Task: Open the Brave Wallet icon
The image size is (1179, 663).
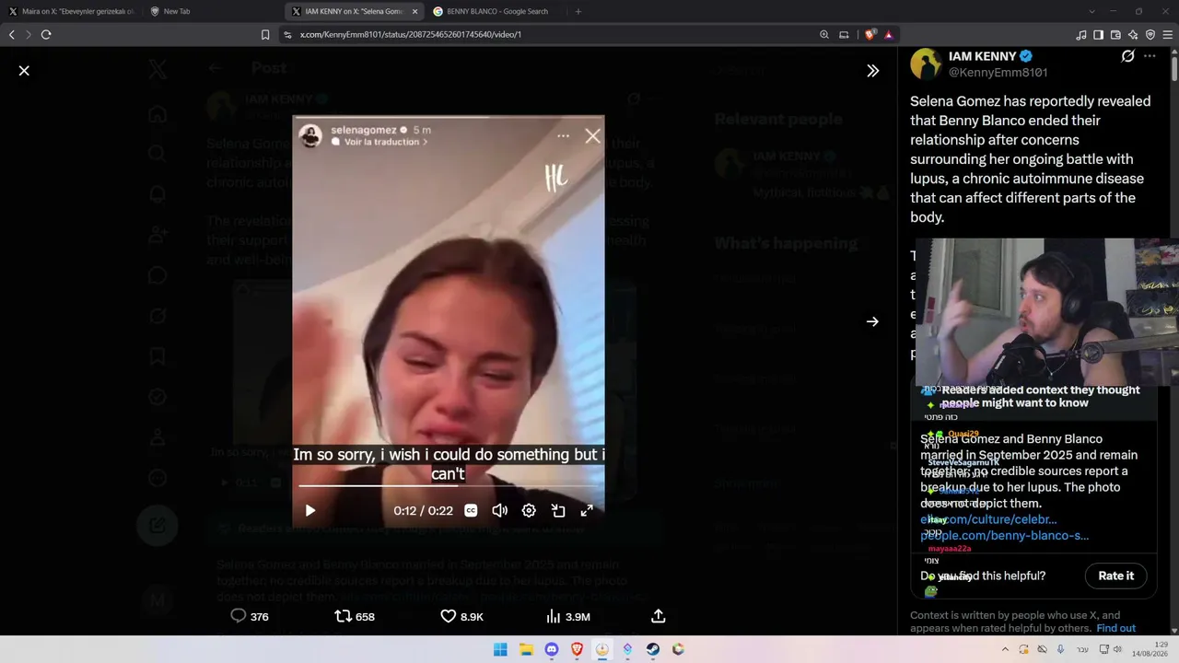Action: (x=1115, y=34)
